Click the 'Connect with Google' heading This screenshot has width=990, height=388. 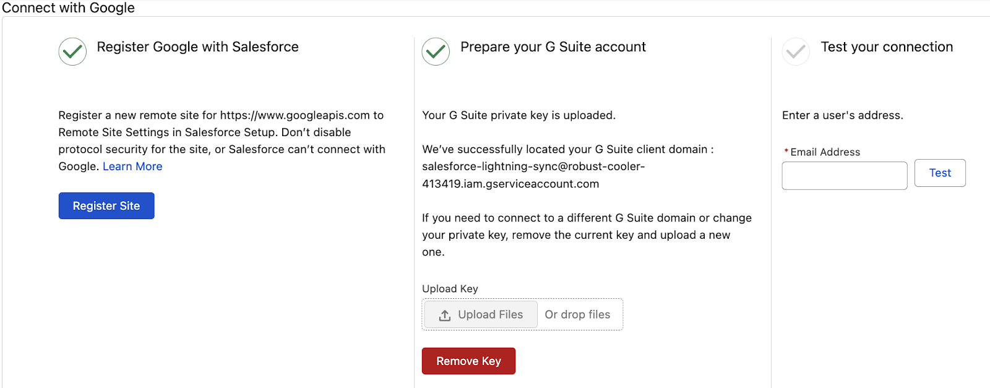click(x=68, y=8)
